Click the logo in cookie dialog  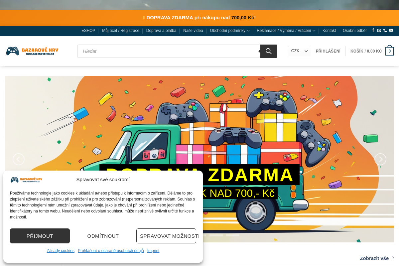click(26, 180)
